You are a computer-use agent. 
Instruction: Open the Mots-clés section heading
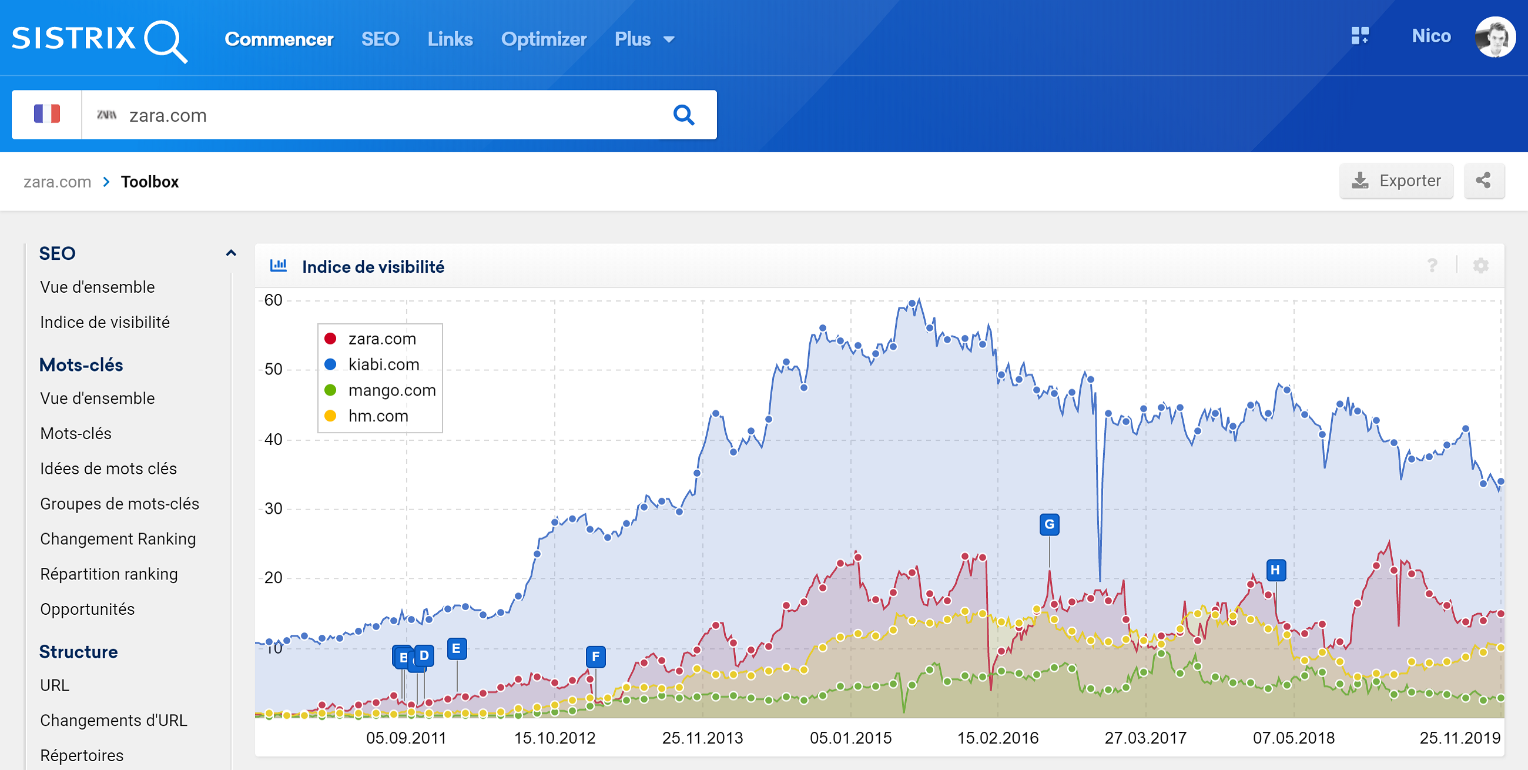point(81,365)
